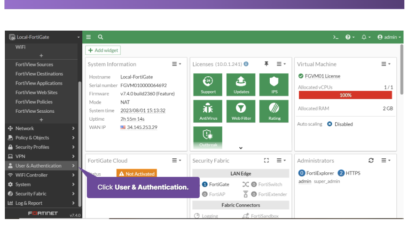Expand Security Profiles menu
407x225 pixels.
click(x=41, y=147)
